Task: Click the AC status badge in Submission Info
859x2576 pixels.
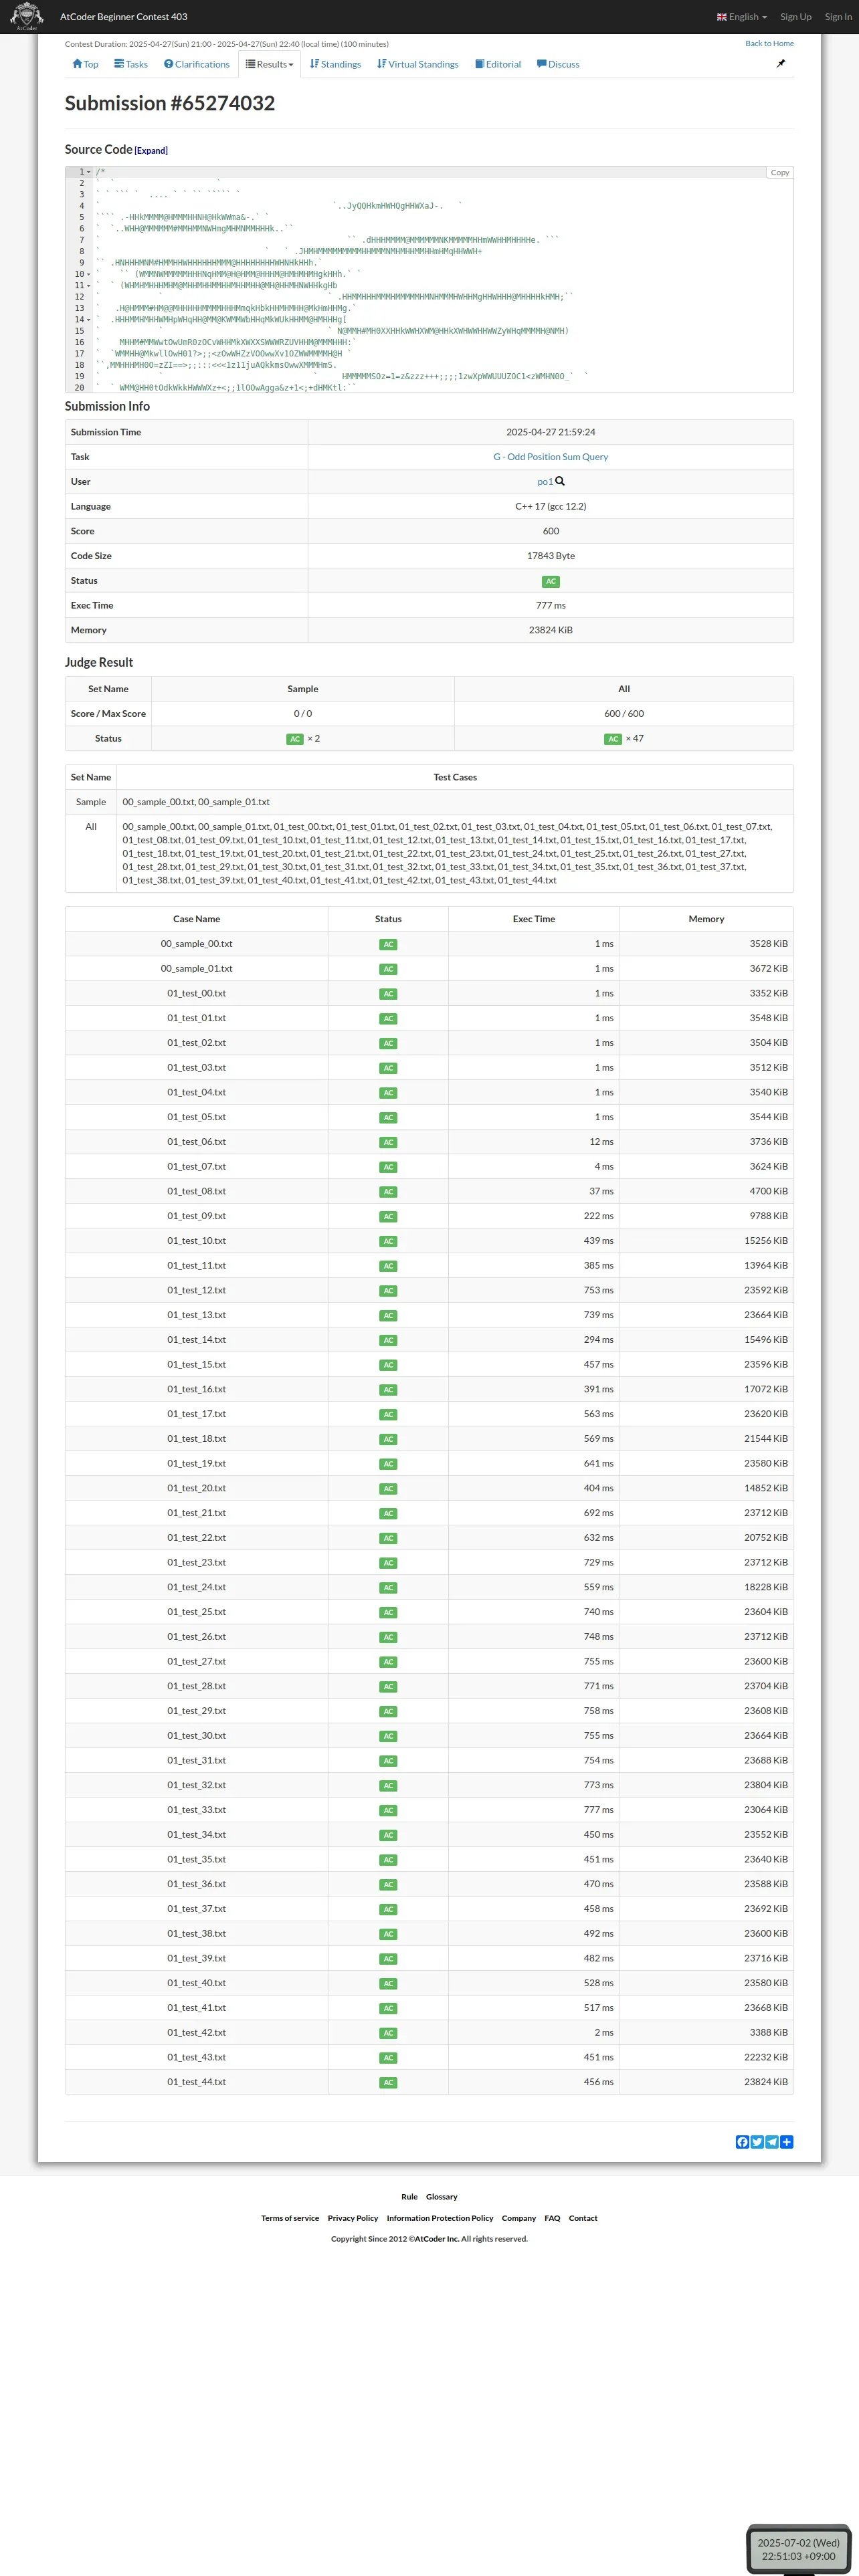Action: (x=550, y=581)
